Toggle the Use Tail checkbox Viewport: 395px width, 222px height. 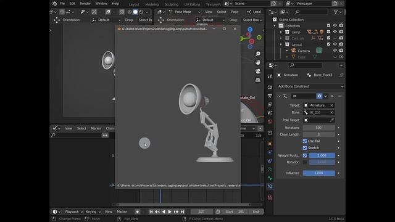click(x=305, y=141)
